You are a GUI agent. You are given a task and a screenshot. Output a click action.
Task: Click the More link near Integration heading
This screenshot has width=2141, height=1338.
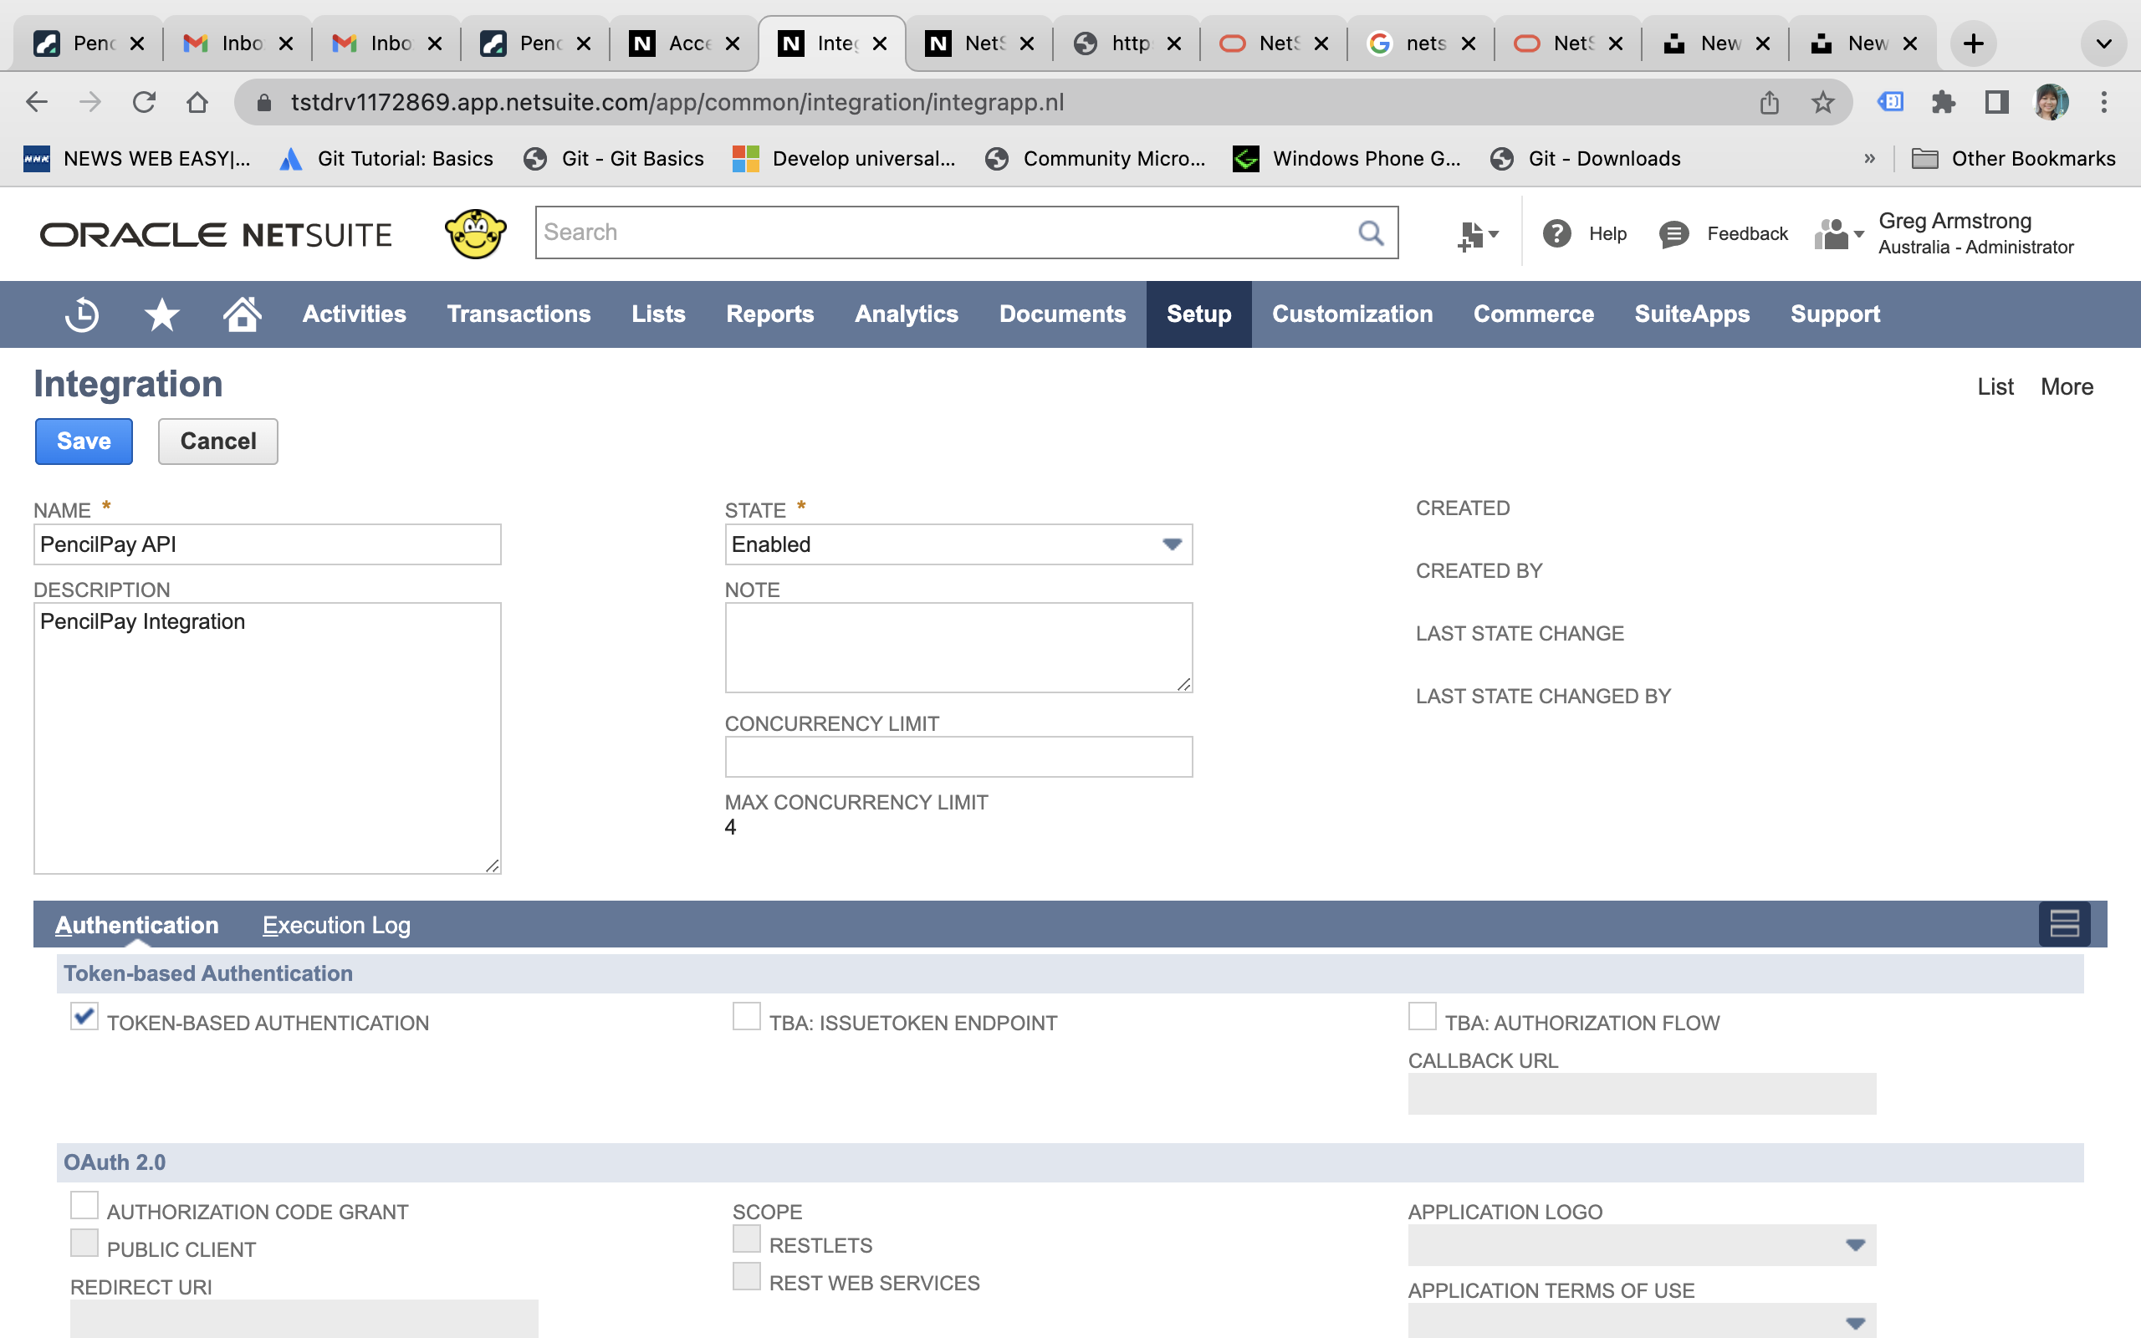[2067, 386]
